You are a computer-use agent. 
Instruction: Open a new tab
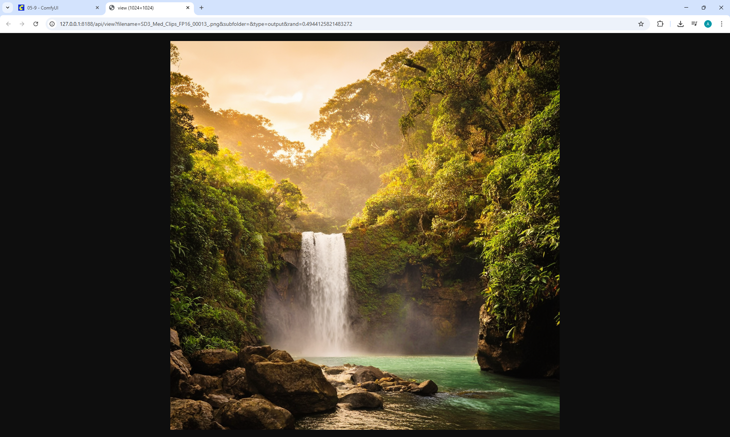click(202, 8)
